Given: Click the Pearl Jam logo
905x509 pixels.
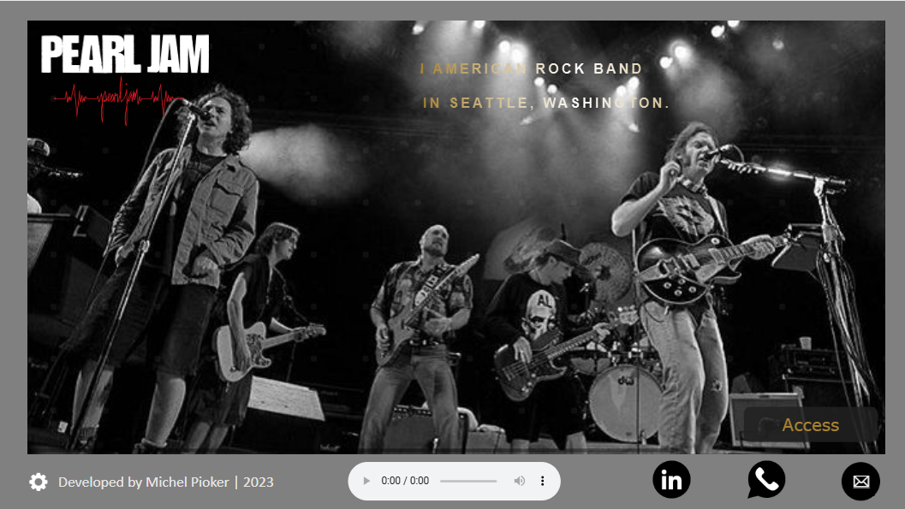Looking at the screenshot, I should click(x=125, y=54).
